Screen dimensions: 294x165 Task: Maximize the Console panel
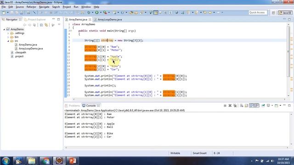[289, 105]
